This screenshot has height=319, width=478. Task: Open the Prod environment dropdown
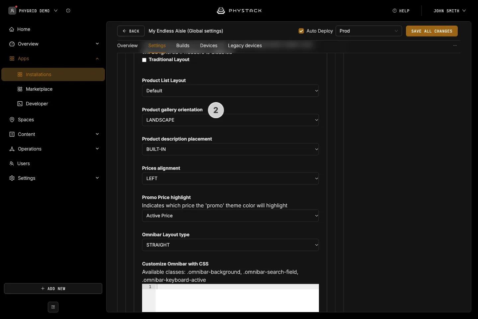(369, 31)
